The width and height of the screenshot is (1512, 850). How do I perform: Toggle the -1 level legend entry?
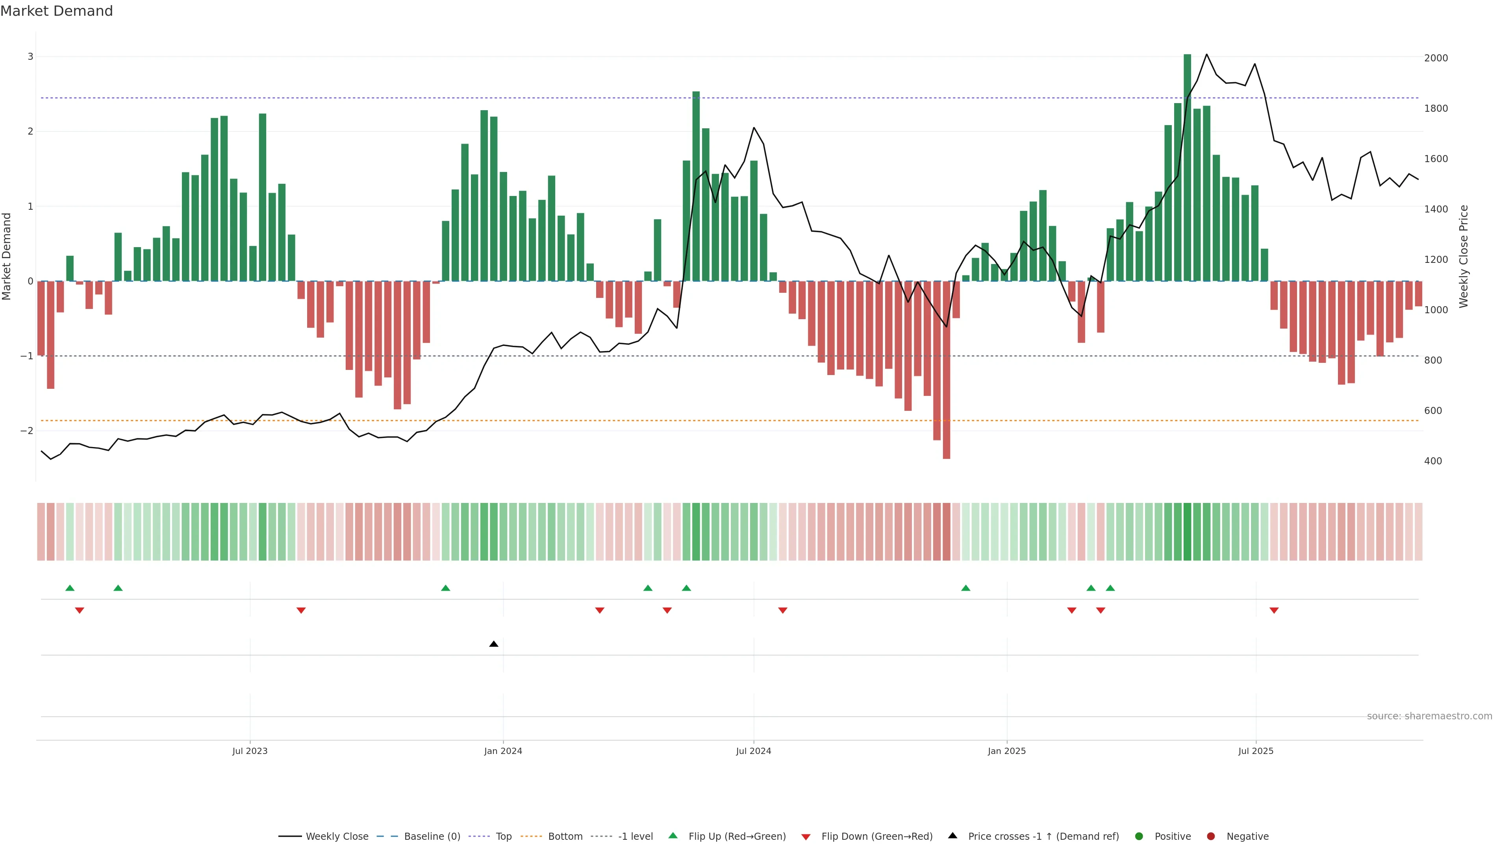[x=635, y=836]
